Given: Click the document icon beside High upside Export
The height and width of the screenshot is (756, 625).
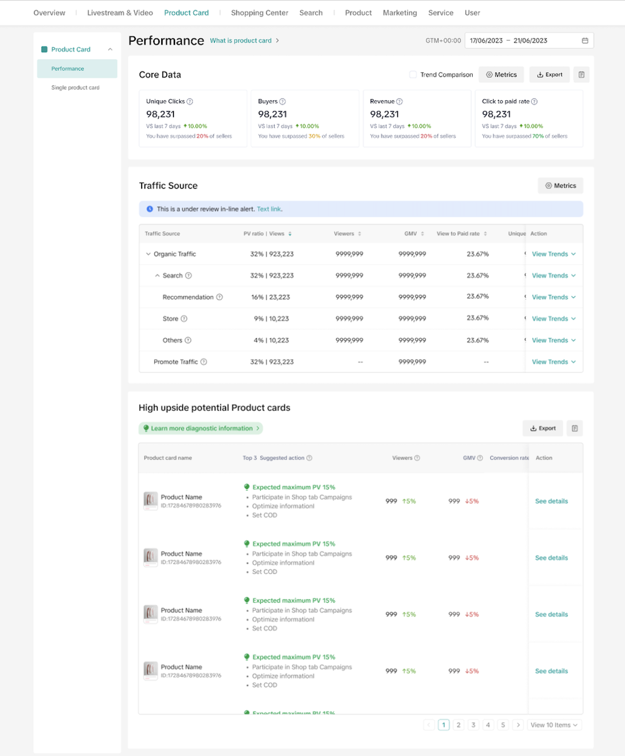Looking at the screenshot, I should [574, 429].
